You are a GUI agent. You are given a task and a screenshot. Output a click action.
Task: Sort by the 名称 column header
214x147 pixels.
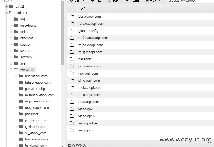coord(84,9)
